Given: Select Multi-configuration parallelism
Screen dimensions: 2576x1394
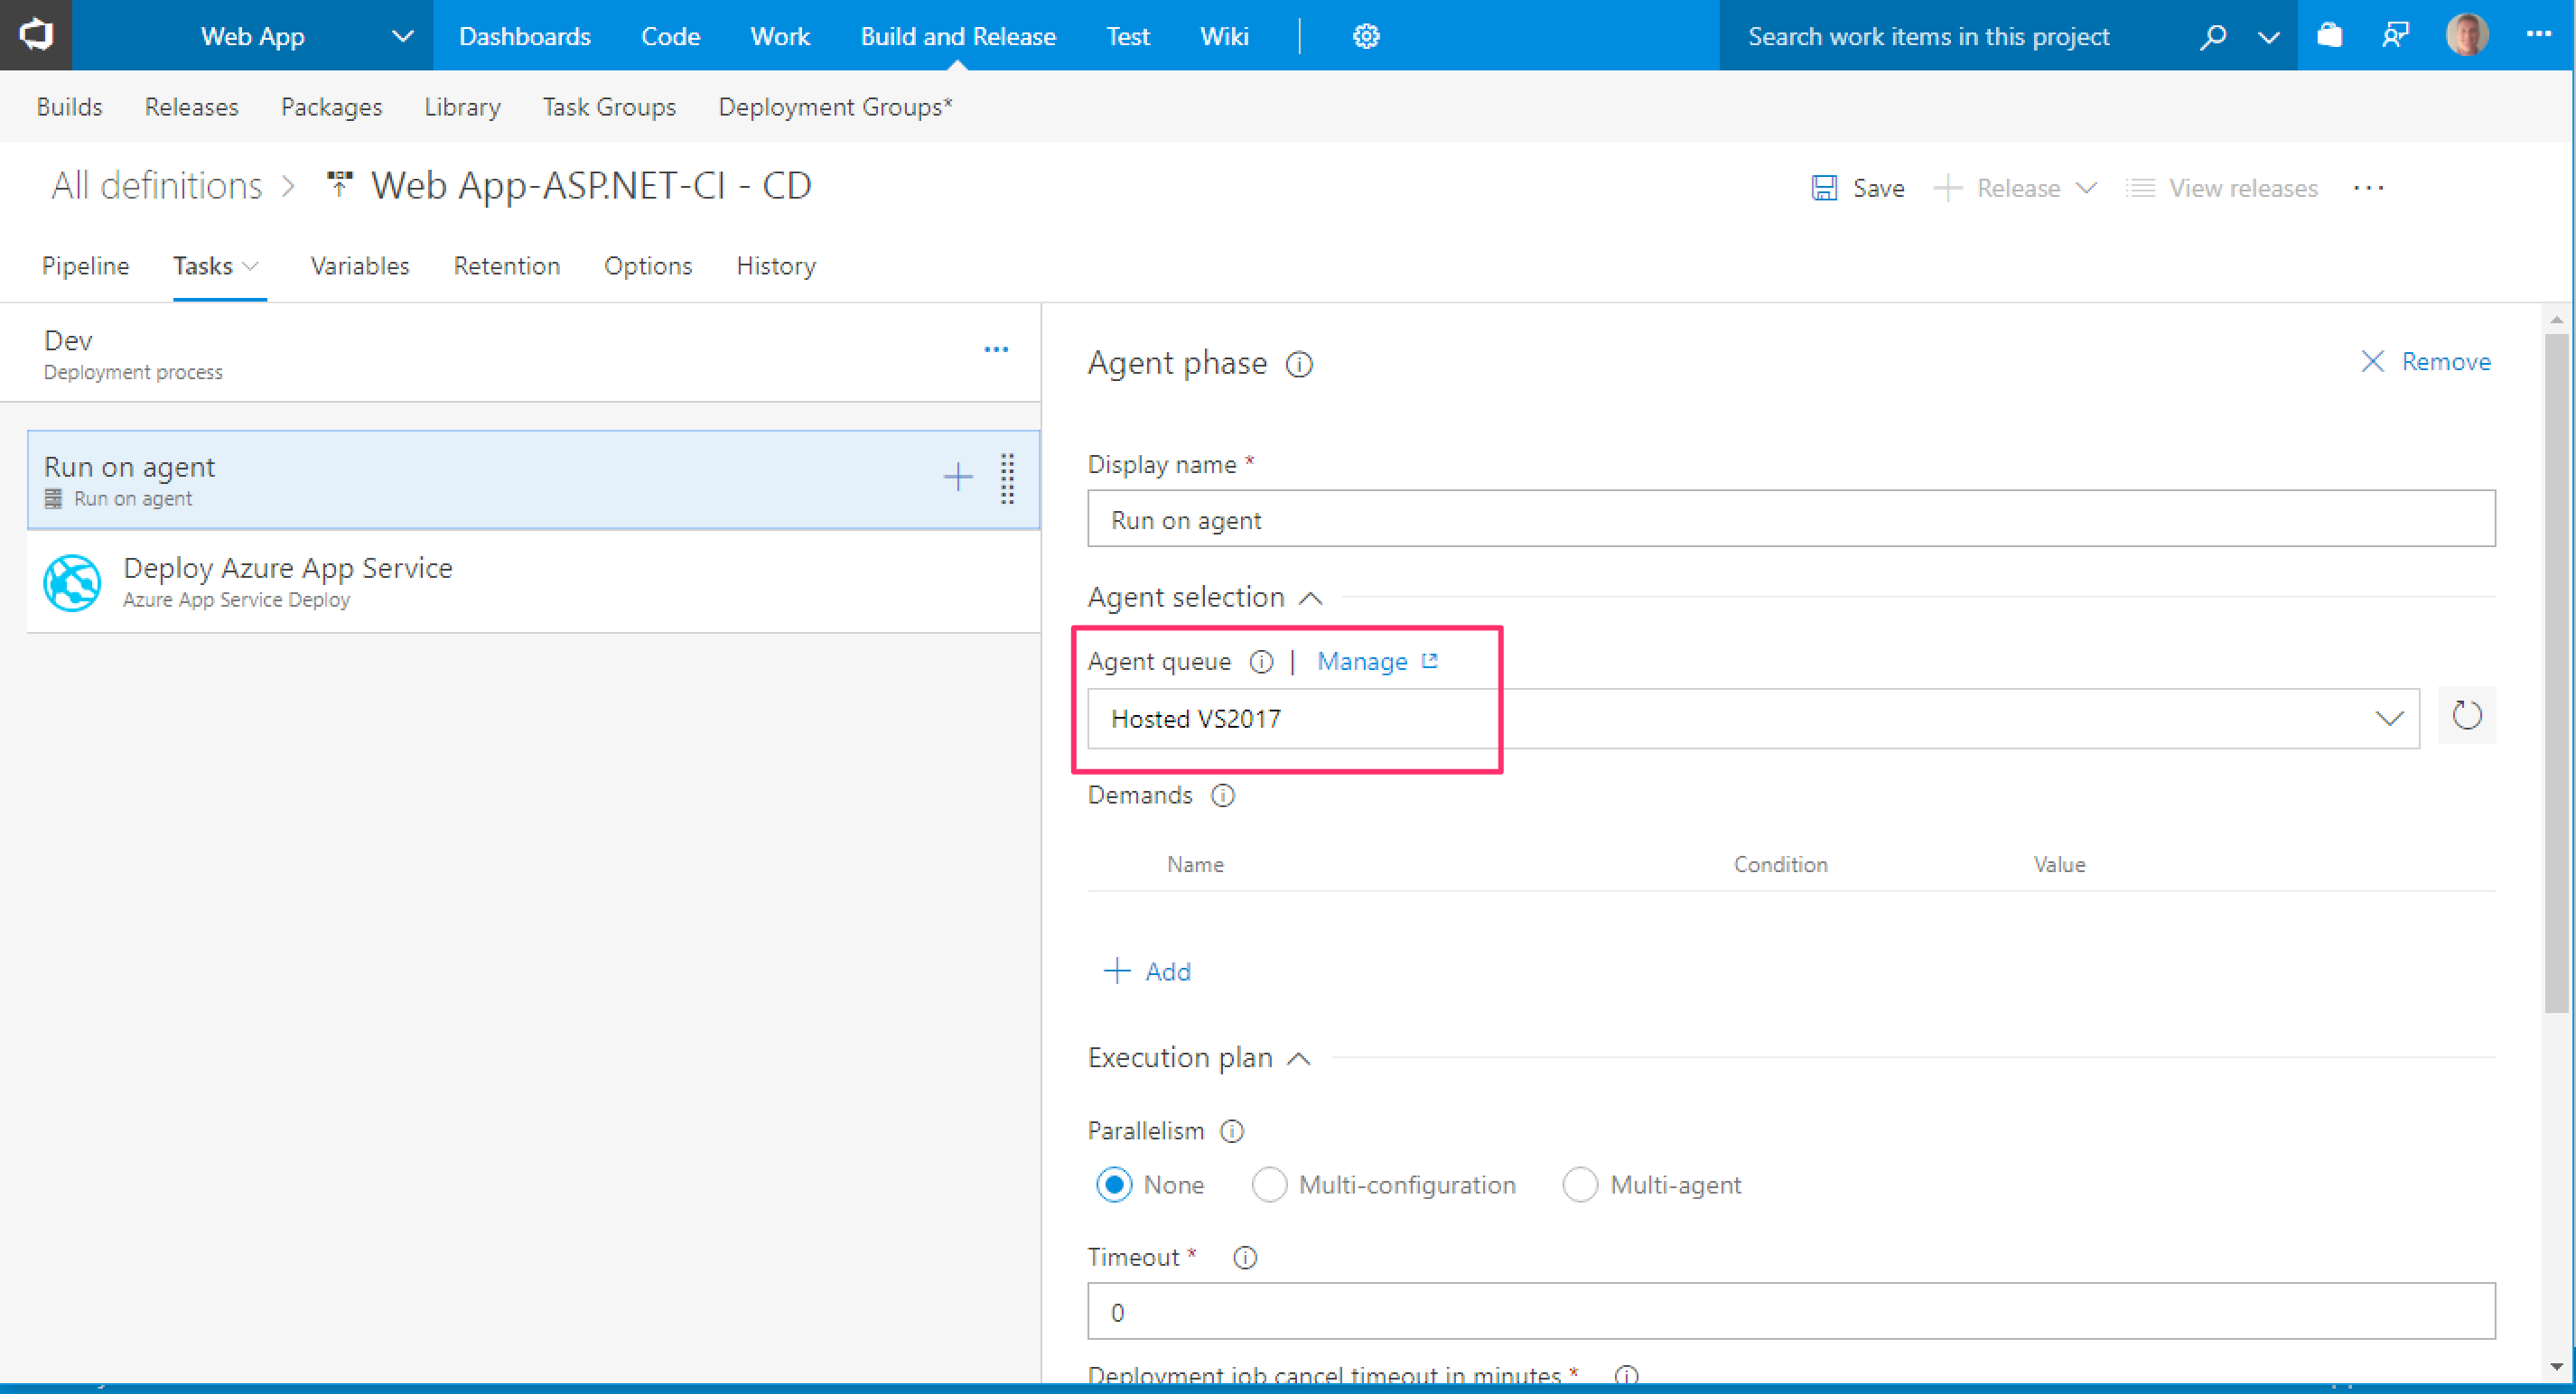Looking at the screenshot, I should coord(1269,1185).
